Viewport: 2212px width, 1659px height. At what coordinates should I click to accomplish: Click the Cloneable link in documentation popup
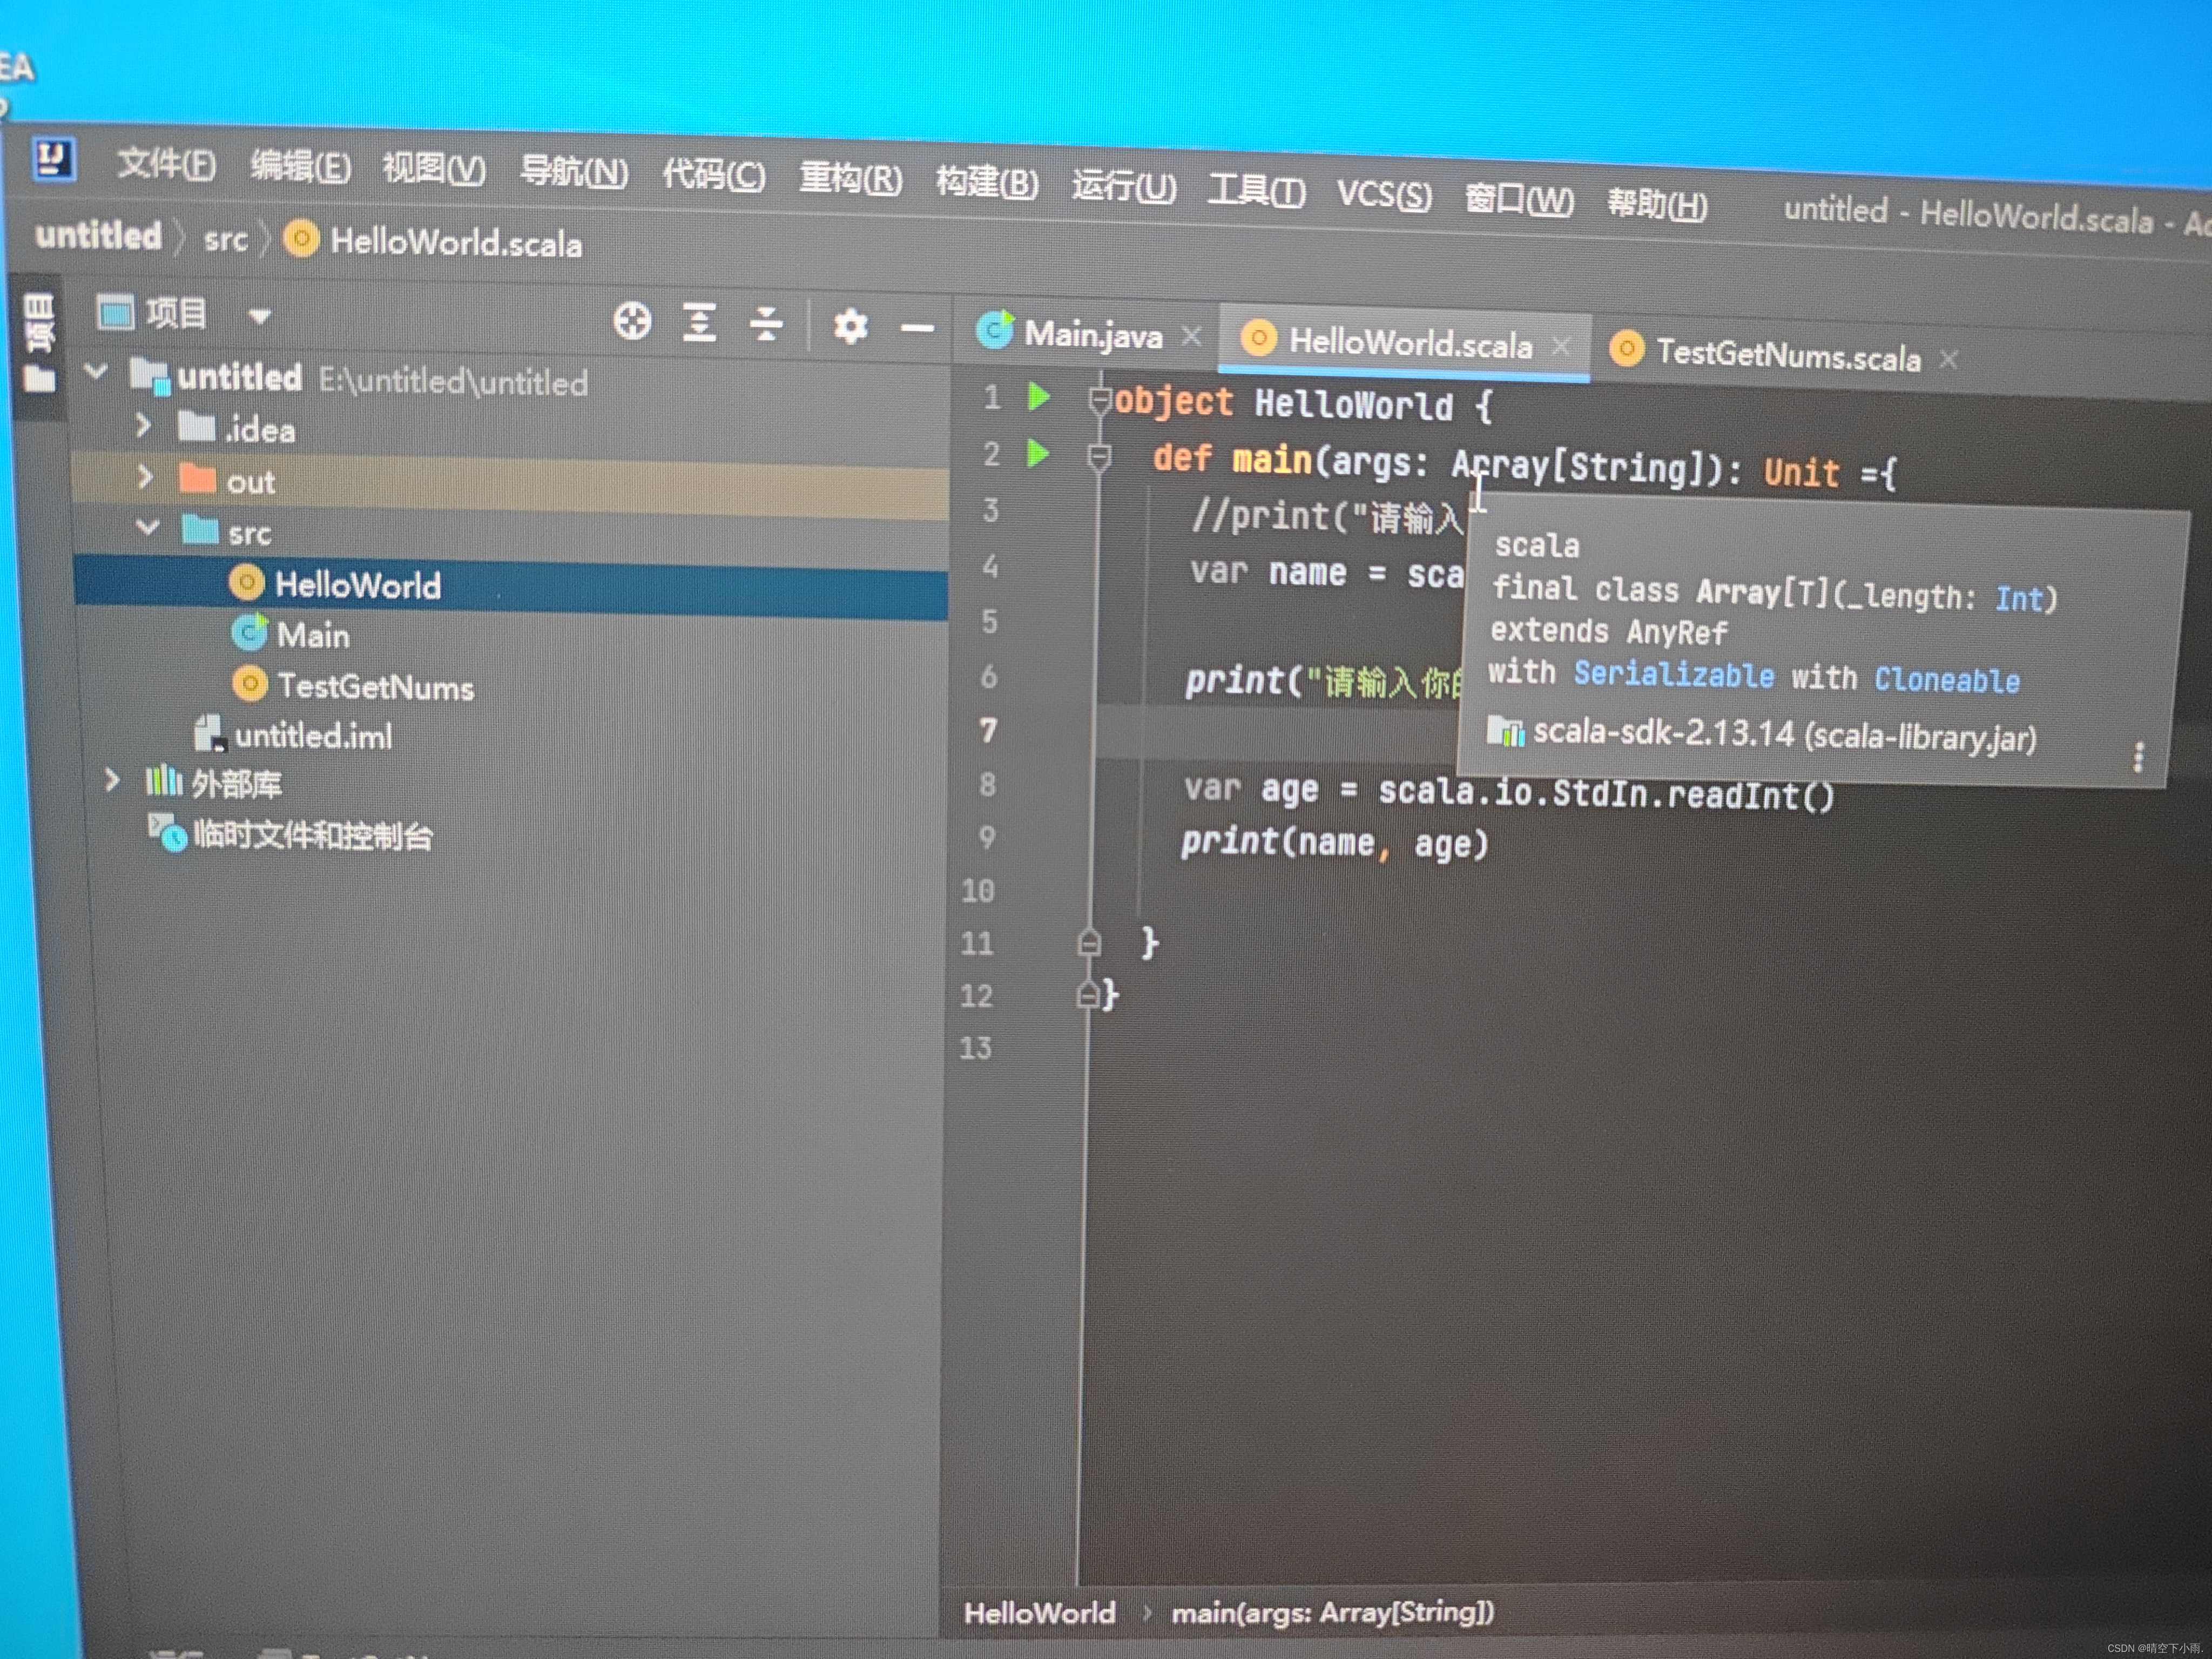coord(1946,680)
